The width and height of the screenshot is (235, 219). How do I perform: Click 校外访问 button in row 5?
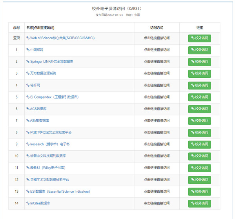coord(199,97)
